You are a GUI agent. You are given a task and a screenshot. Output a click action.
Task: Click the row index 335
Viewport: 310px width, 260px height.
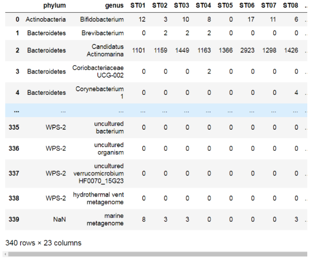point(14,127)
